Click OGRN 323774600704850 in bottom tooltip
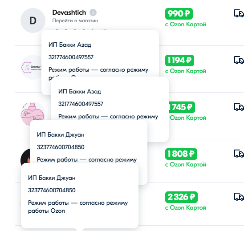Image resolution: width=244 pixels, height=231 pixels. coord(52,190)
